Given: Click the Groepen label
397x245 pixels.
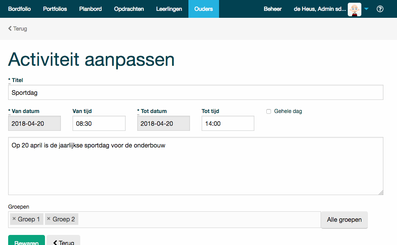Looking at the screenshot, I should coord(19,207).
